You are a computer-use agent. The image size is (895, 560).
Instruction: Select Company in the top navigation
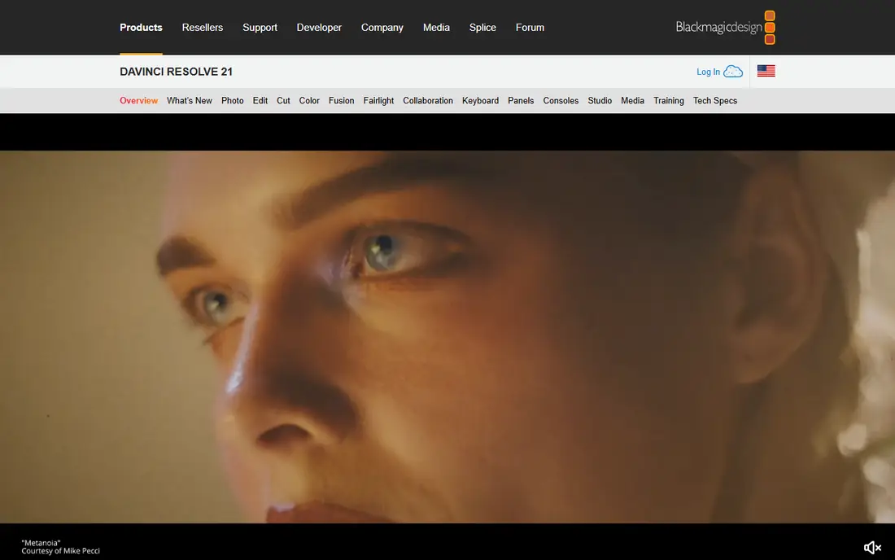pyautogui.click(x=382, y=28)
